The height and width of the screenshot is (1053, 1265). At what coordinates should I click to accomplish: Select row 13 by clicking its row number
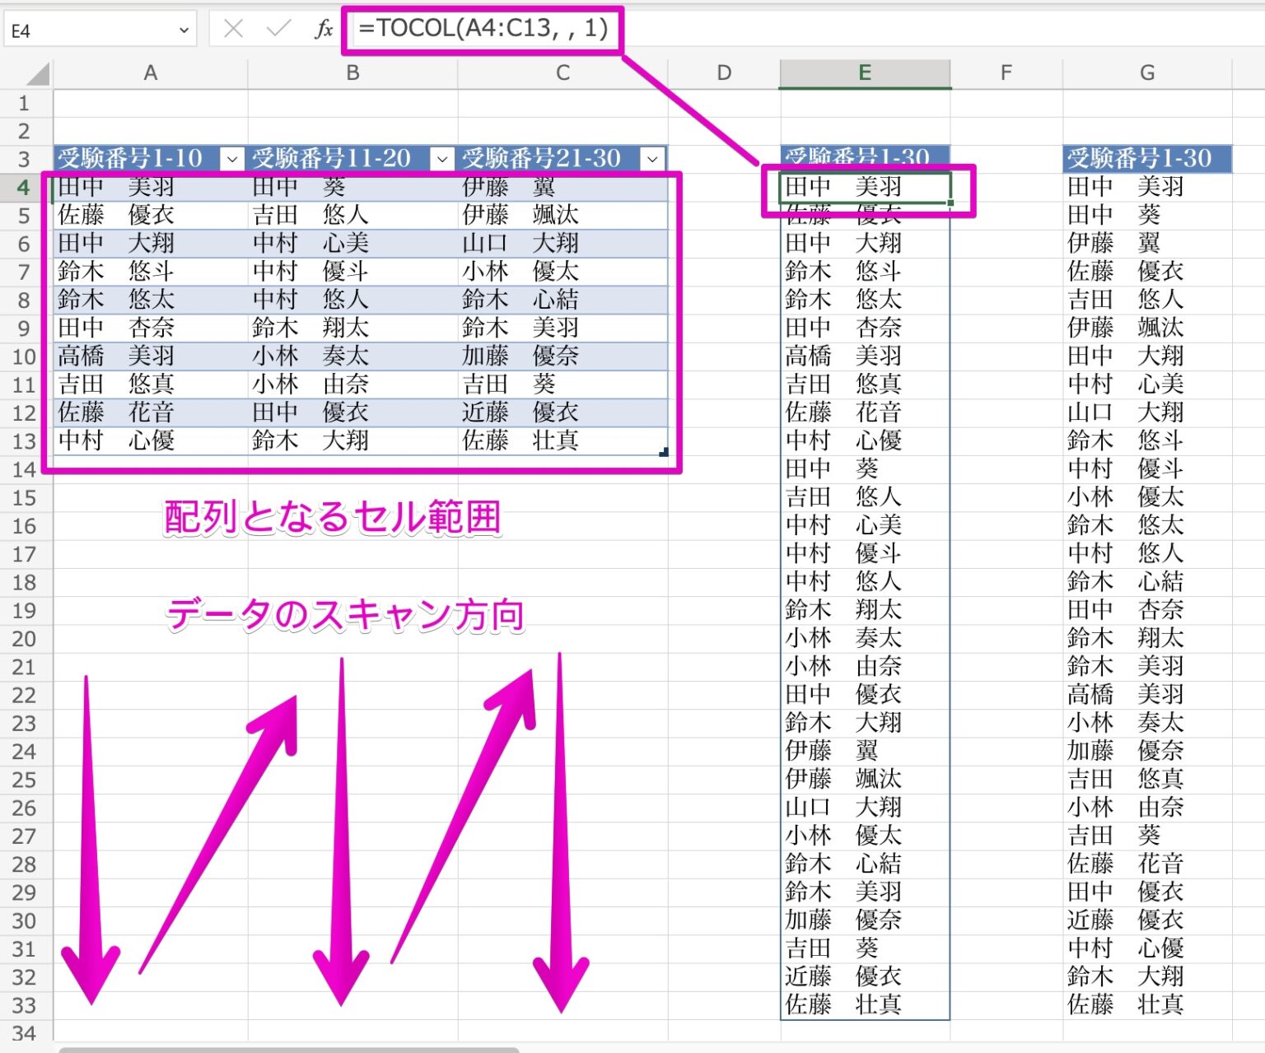(24, 441)
